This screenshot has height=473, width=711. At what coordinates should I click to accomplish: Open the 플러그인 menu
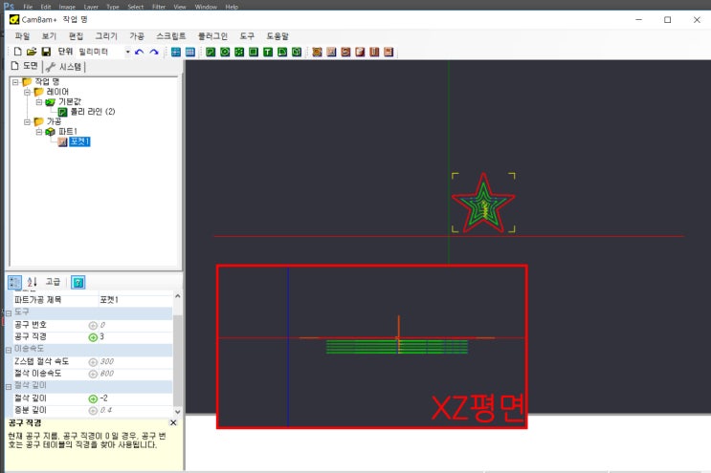tap(213, 36)
